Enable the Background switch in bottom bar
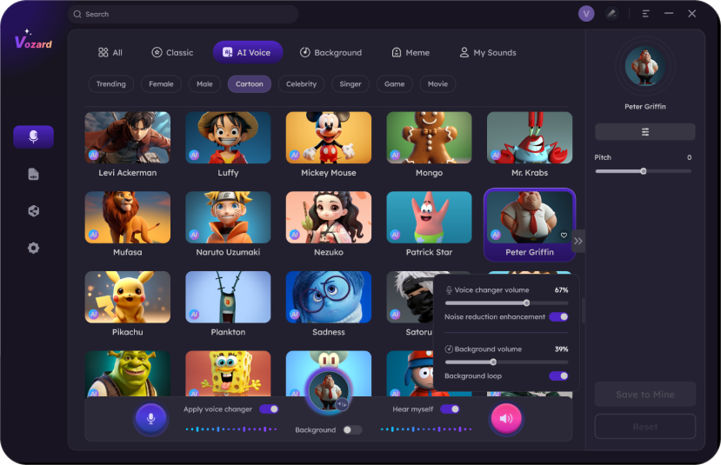The height and width of the screenshot is (465, 721). click(352, 429)
